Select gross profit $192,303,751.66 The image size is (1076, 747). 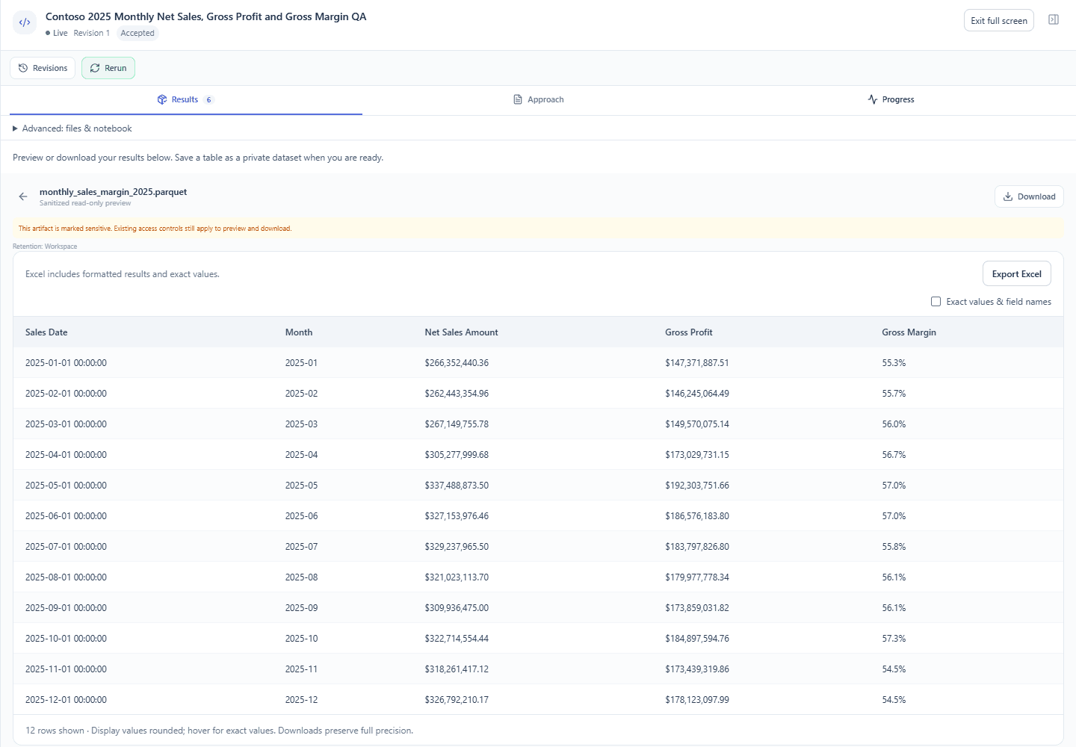point(697,486)
